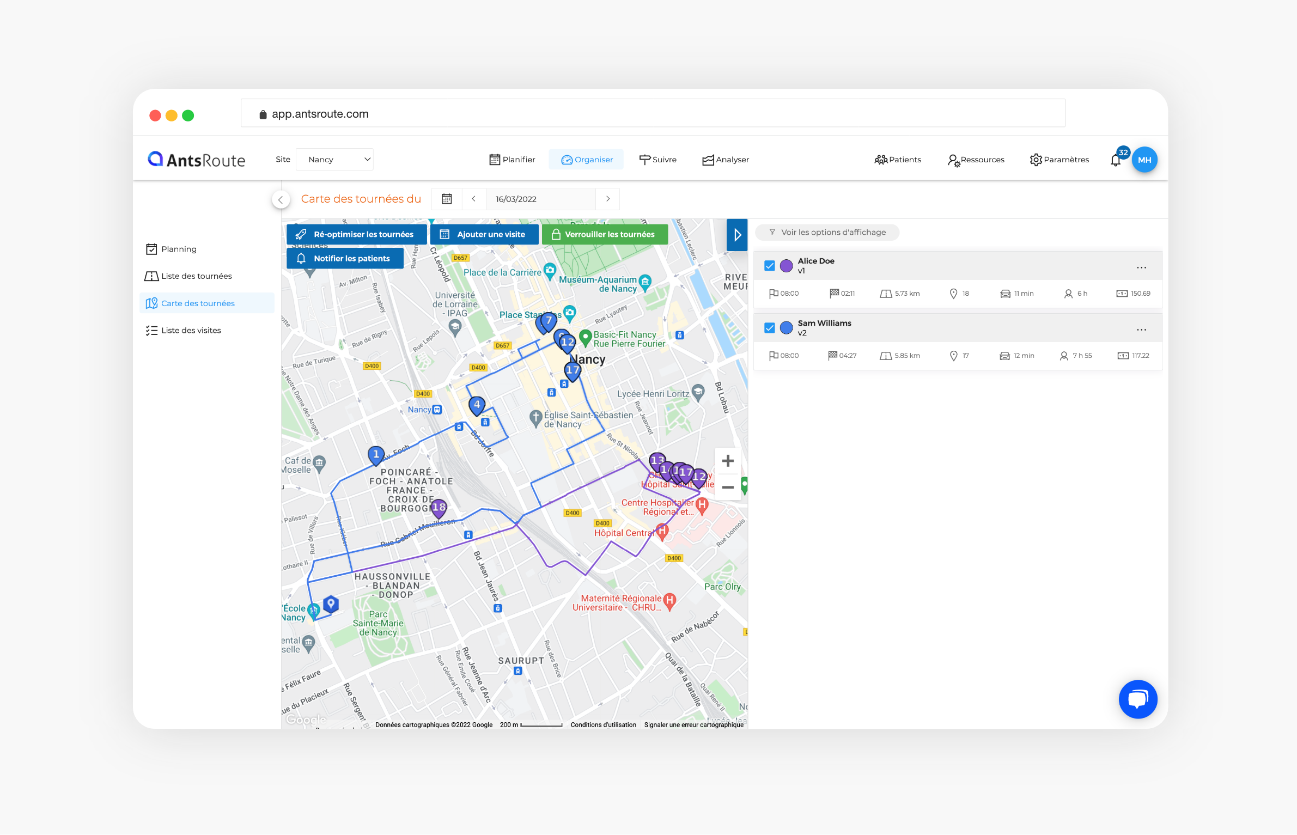1297x835 pixels.
Task: Click Notifier les patients button
Action: pyautogui.click(x=345, y=258)
